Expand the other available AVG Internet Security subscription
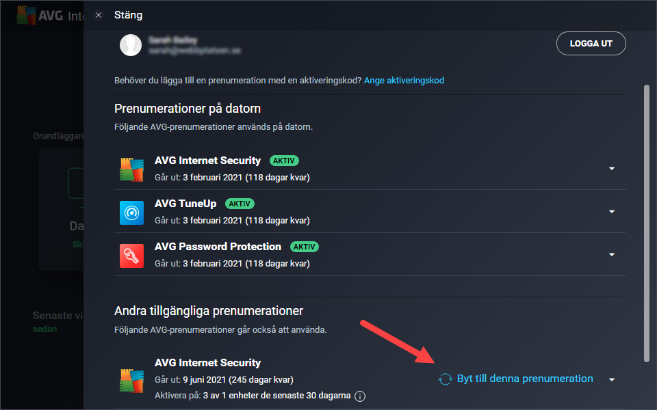This screenshot has width=657, height=410. (612, 380)
